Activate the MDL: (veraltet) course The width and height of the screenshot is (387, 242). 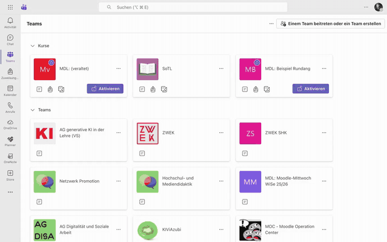[x=105, y=89]
